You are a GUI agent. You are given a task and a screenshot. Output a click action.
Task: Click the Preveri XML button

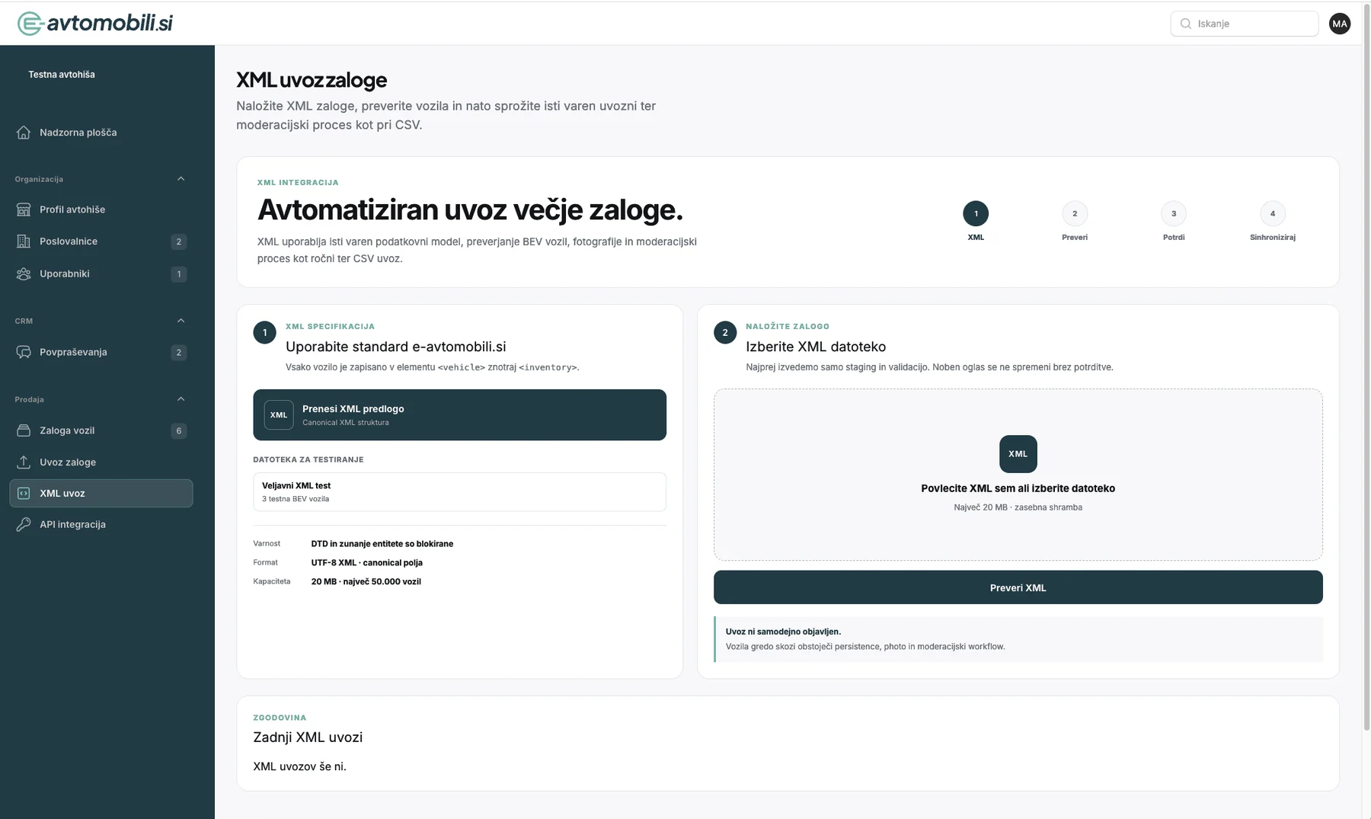1018,587
